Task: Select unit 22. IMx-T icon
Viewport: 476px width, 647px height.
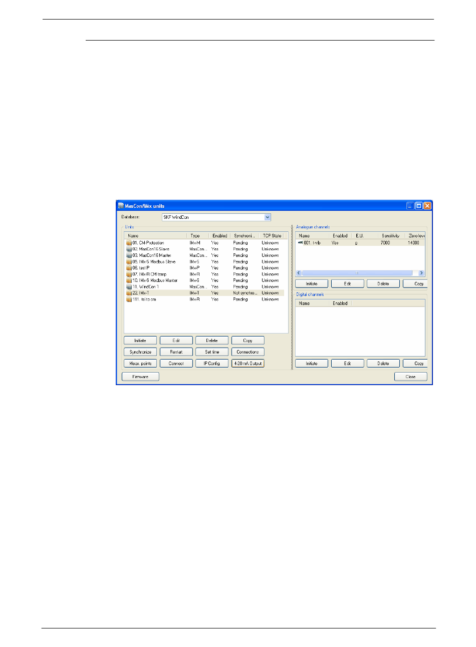Action: click(x=129, y=293)
